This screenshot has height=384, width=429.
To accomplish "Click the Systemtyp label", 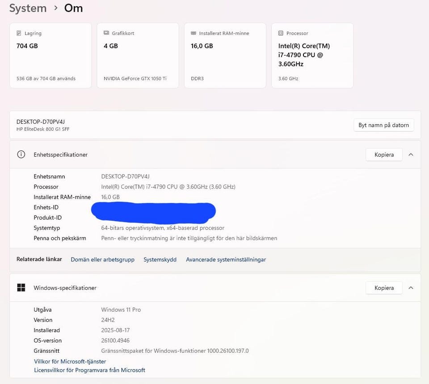I will 47,228.
